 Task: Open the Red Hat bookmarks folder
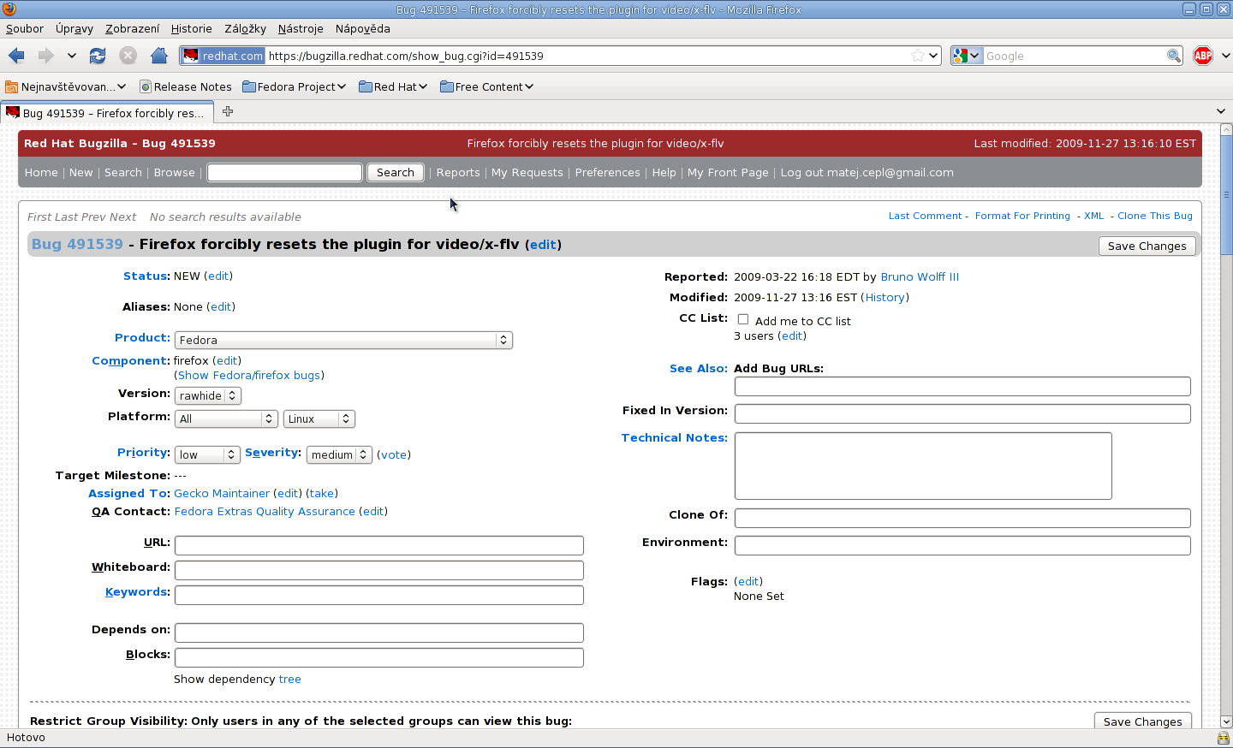click(x=393, y=86)
